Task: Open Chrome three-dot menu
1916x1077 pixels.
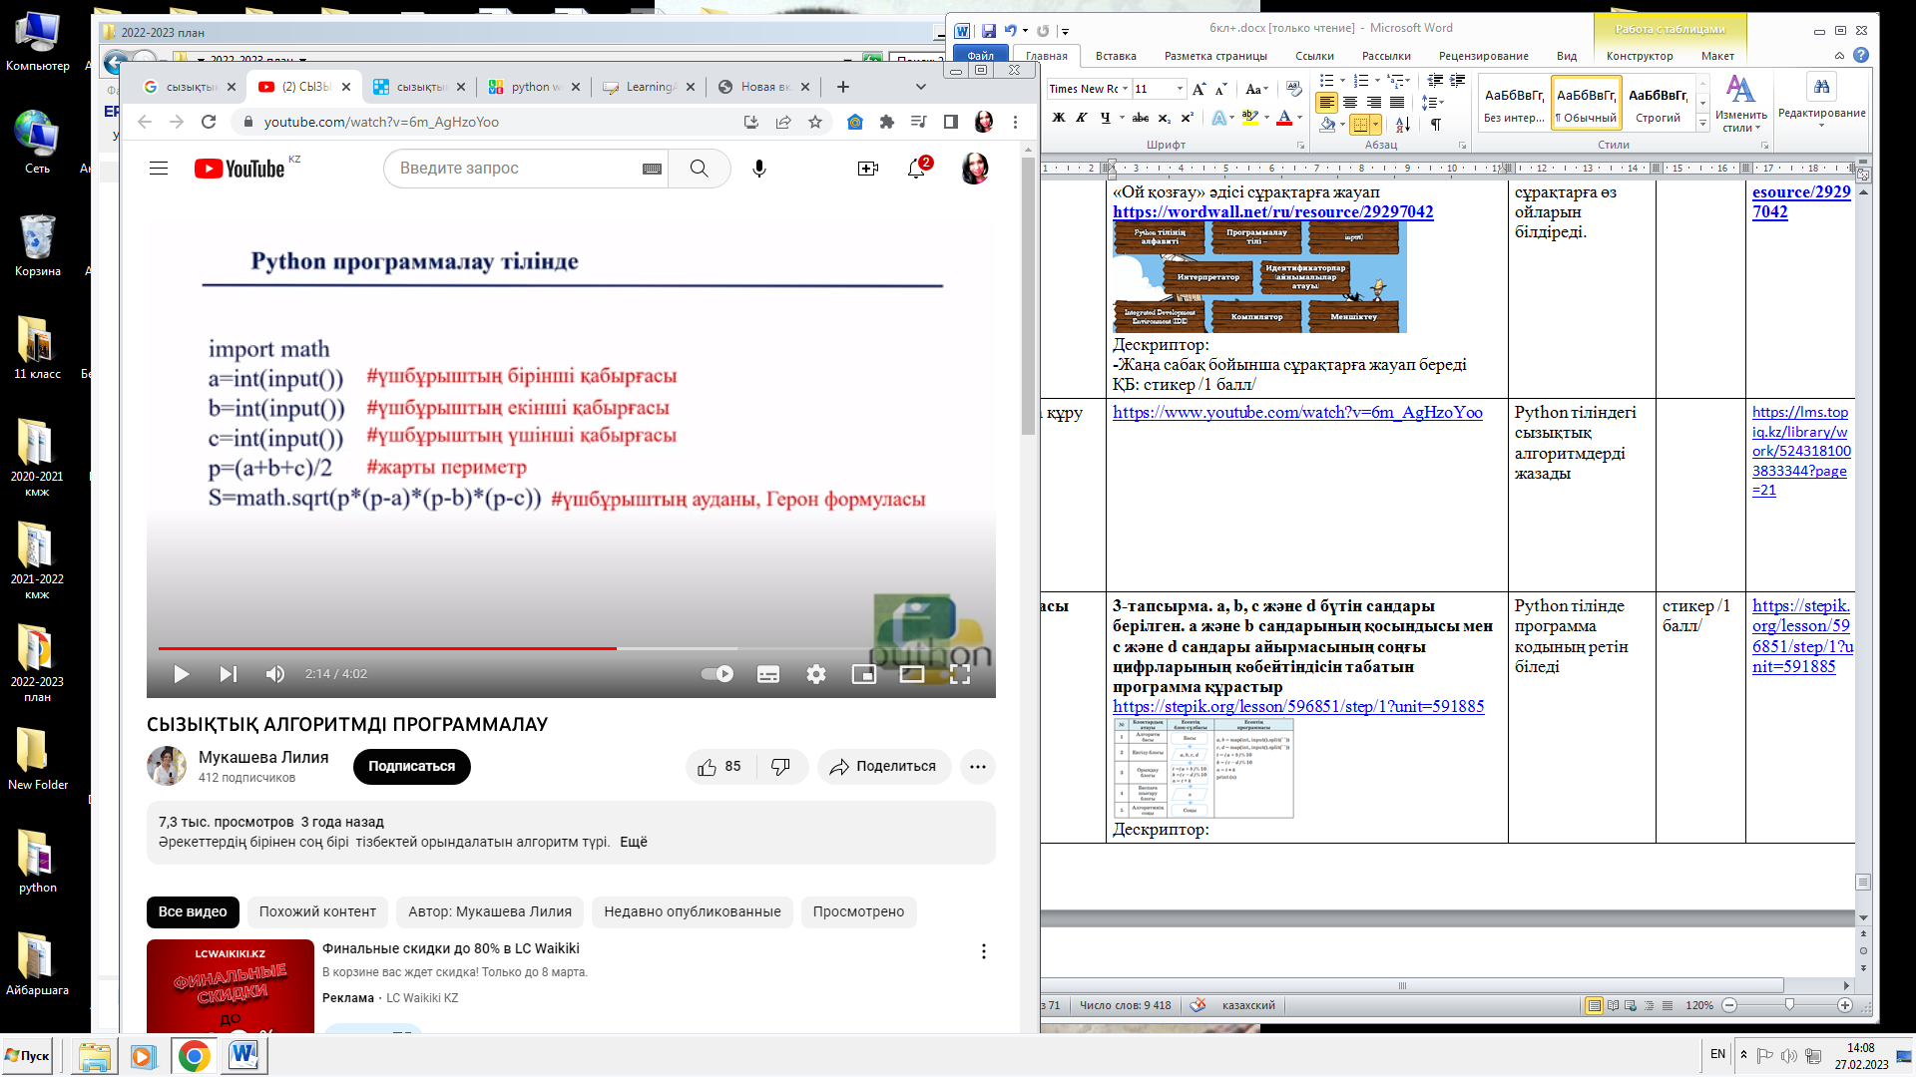Action: [x=1016, y=122]
